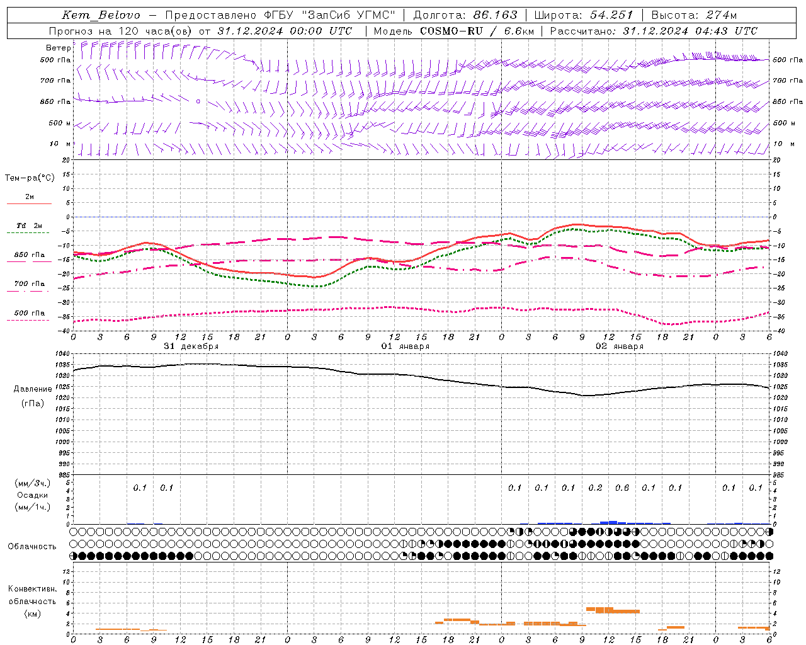This screenshot has width=806, height=645.
Task: Click the Рассчитано: 31.12.2024 04:43 UTC timestamp
Action: pyautogui.click(x=654, y=31)
